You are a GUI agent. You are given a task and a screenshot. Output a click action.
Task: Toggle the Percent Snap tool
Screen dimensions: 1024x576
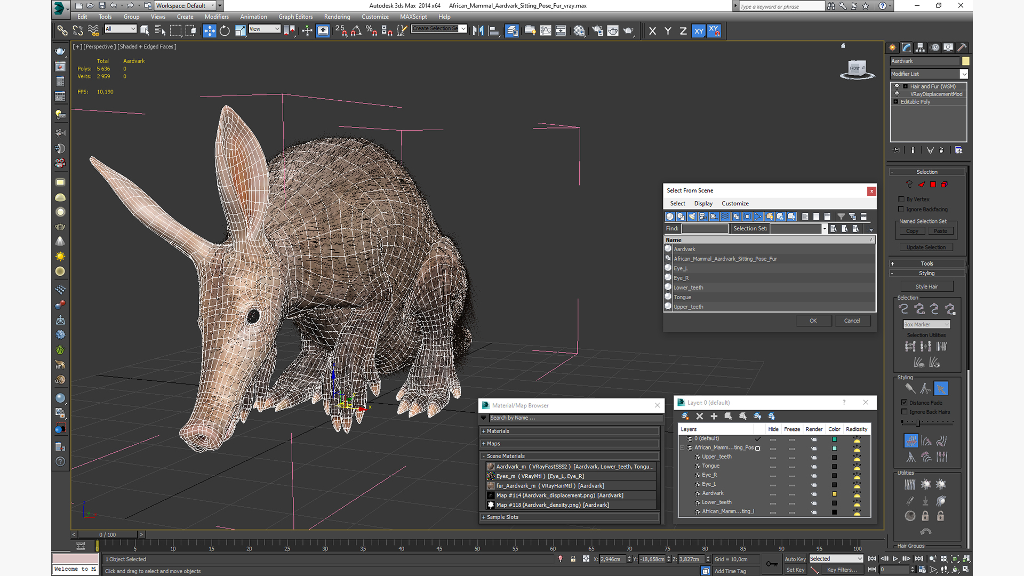point(372,31)
